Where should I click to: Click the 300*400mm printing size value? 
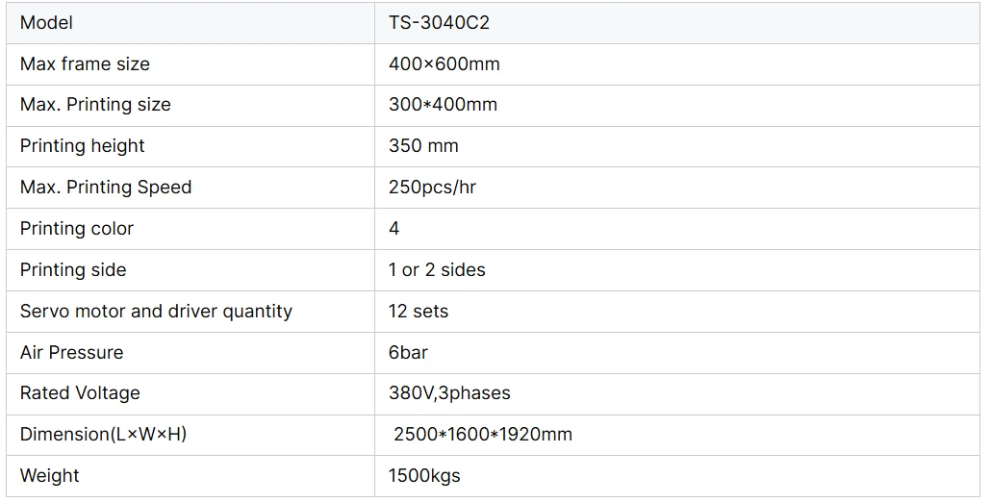(x=443, y=105)
